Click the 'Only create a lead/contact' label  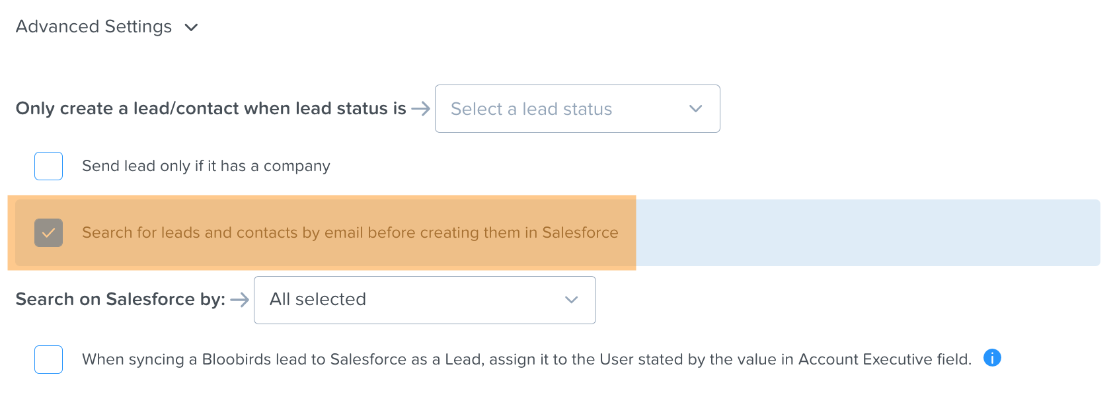tap(211, 108)
